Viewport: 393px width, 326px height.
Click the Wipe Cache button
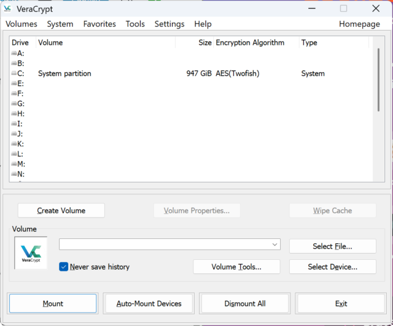click(x=332, y=210)
